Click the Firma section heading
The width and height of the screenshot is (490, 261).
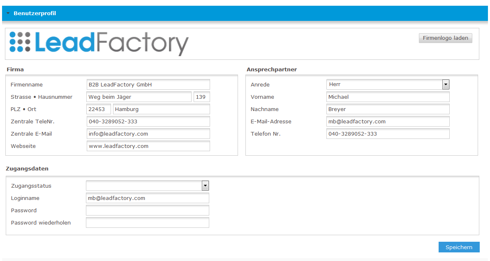tap(15, 70)
